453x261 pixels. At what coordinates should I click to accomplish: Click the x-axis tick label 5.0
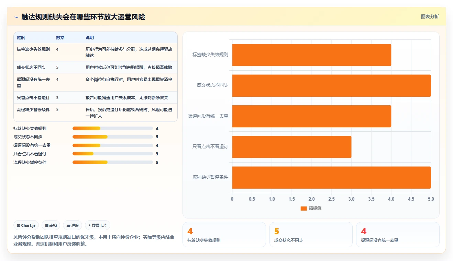pyautogui.click(x=431, y=199)
